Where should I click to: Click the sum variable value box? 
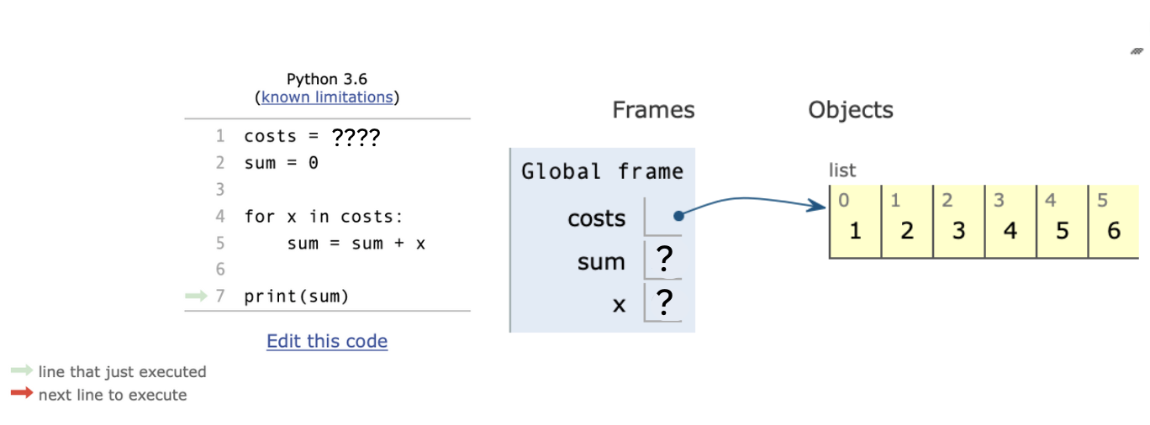(663, 260)
